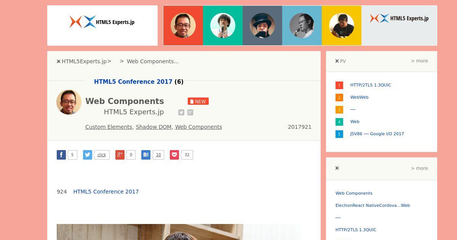
Task: Click the date text 2017921
Action: coord(300,127)
